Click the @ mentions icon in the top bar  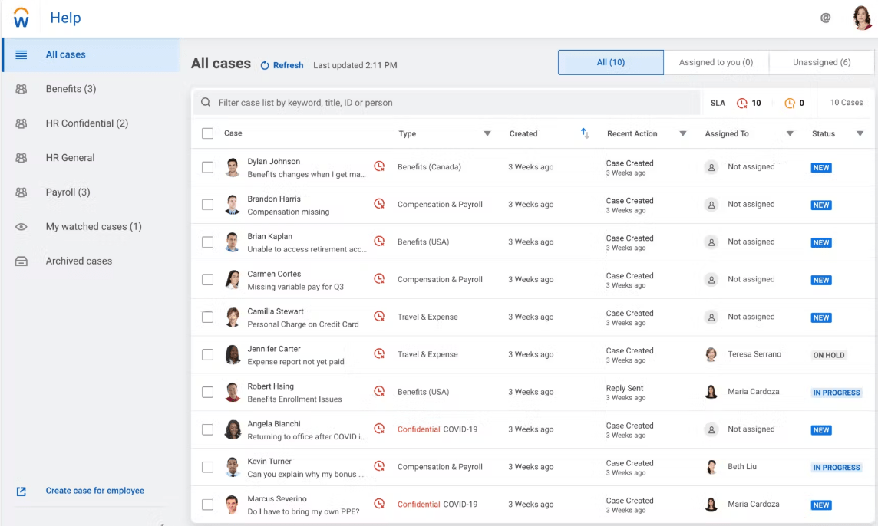pyautogui.click(x=825, y=17)
